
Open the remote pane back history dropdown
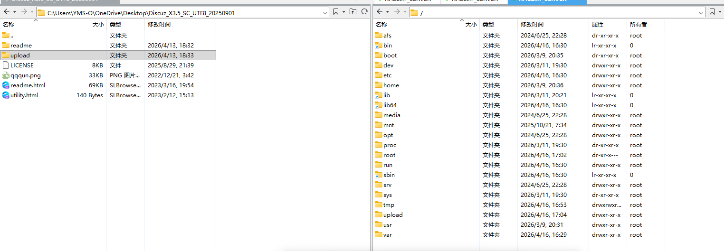pyautogui.click(x=388, y=11)
